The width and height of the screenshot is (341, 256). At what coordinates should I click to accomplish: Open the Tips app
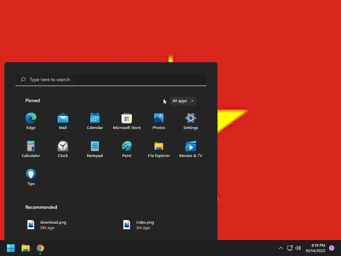31,177
